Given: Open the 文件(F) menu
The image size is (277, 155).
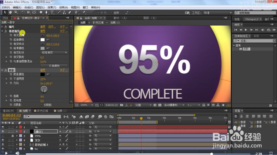Looking at the screenshot, I should (x=6, y=7).
